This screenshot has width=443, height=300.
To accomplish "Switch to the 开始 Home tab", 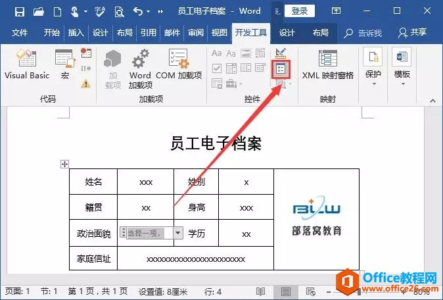I will 52,33.
